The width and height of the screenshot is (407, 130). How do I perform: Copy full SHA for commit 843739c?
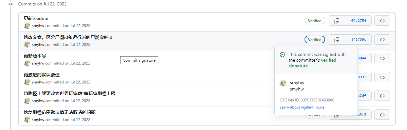coord(337,40)
